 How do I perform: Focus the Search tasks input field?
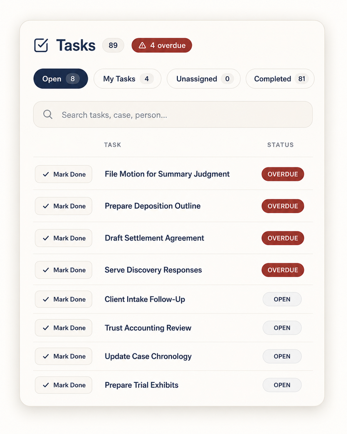coord(173,115)
